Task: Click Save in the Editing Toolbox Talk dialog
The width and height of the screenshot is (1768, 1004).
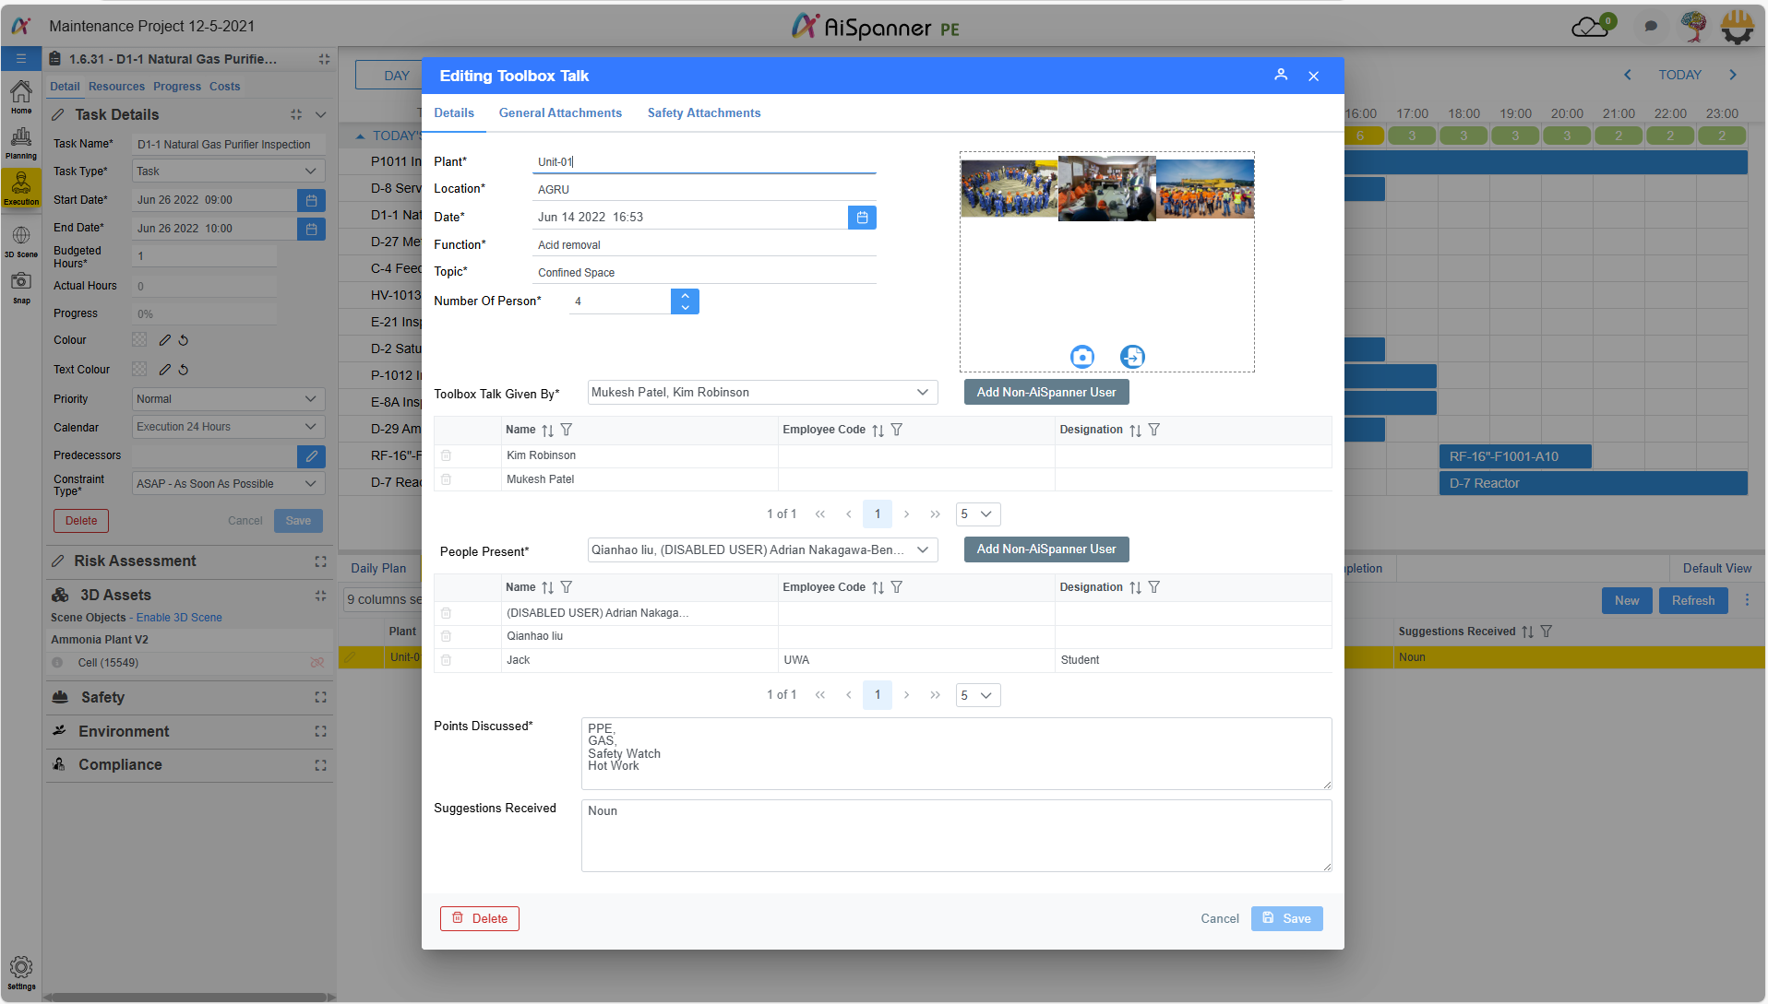Action: [x=1286, y=918]
